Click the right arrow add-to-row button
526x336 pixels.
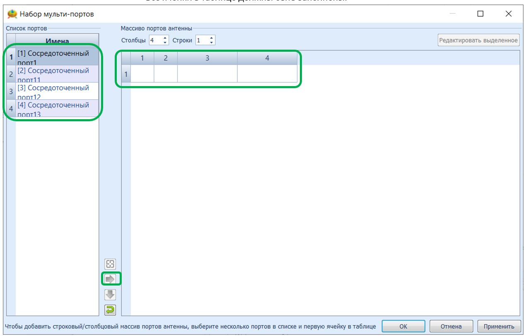(110, 279)
